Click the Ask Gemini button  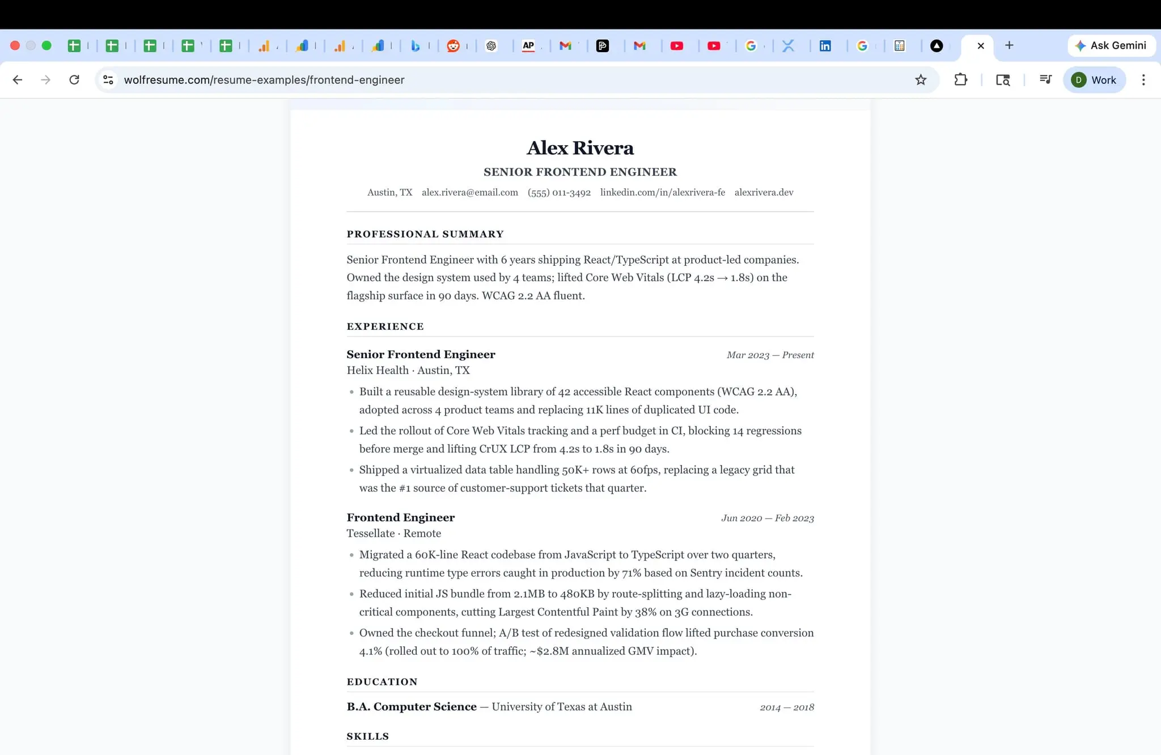coord(1111,45)
